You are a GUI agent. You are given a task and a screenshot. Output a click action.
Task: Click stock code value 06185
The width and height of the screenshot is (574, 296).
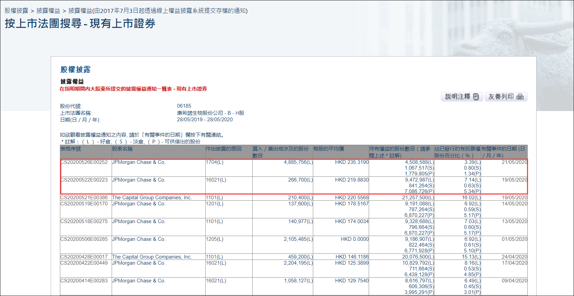click(184, 106)
